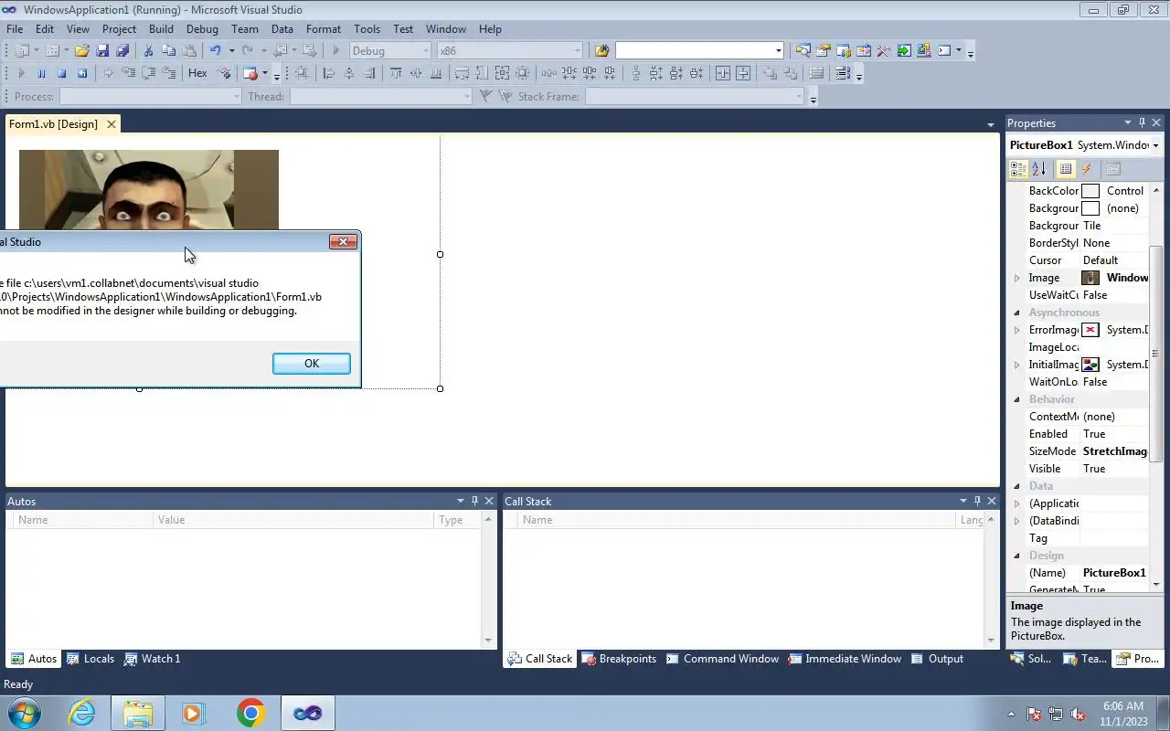1170x731 pixels.
Task: Open Solution Explorer toolbar icon
Action: click(x=803, y=51)
